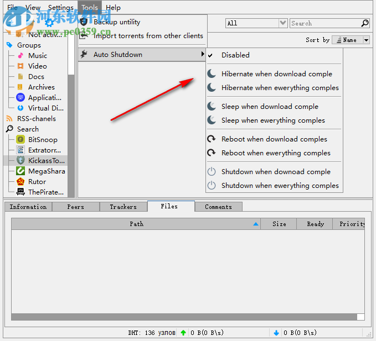Click the Import torrents arrow icon
Viewport: 376px width, 341px height.
84,36
